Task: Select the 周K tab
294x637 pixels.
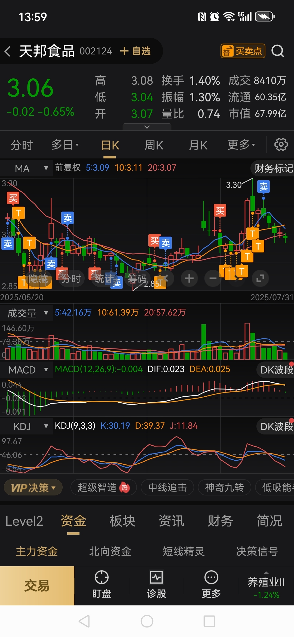Action: click(154, 145)
